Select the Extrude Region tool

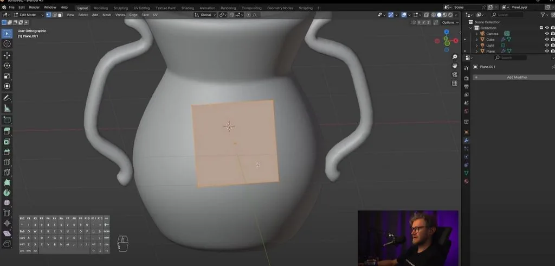(7, 131)
